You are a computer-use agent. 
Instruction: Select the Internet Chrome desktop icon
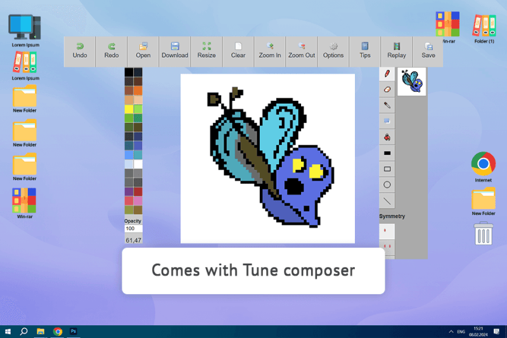[483, 167]
